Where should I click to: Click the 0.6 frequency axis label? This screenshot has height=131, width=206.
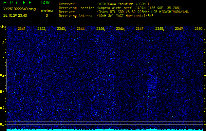click(3, 124)
